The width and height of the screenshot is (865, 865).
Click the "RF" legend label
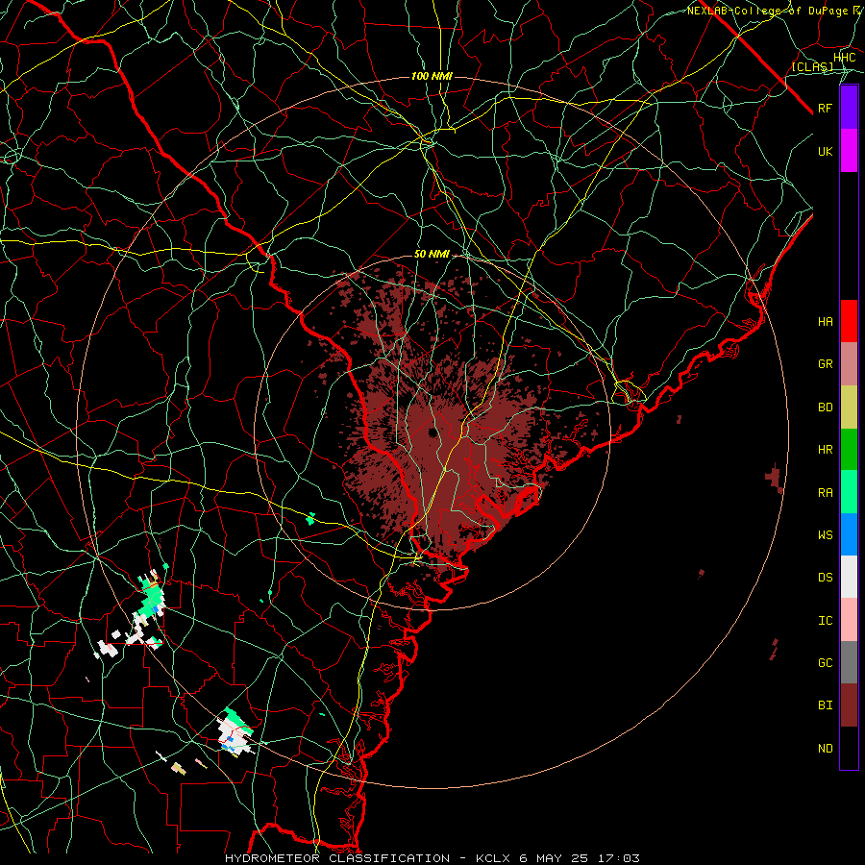coord(825,108)
